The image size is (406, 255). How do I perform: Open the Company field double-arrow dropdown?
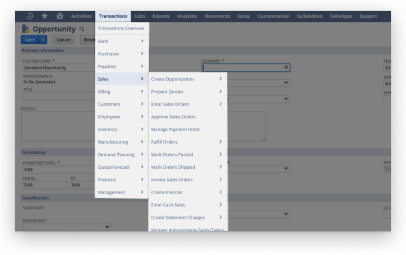286,68
